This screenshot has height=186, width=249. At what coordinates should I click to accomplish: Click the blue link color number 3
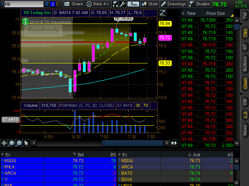pyautogui.click(x=53, y=4)
